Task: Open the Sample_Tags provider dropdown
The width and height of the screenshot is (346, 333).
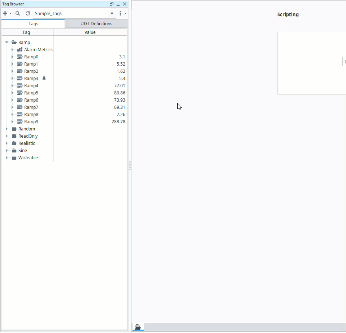Action: tap(112, 13)
